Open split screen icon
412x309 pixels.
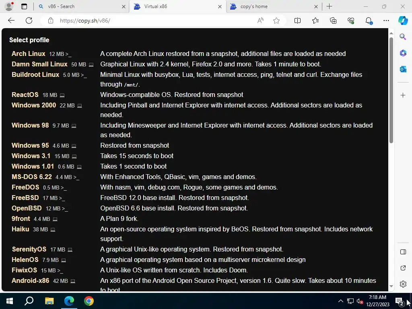click(297, 21)
